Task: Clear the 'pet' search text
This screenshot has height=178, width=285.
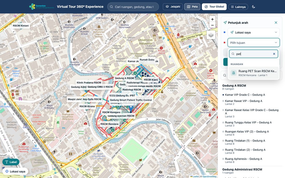Action: pos(274,54)
